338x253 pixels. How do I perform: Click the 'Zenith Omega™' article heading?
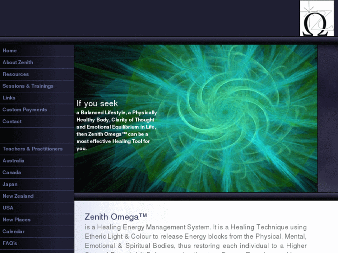116,217
